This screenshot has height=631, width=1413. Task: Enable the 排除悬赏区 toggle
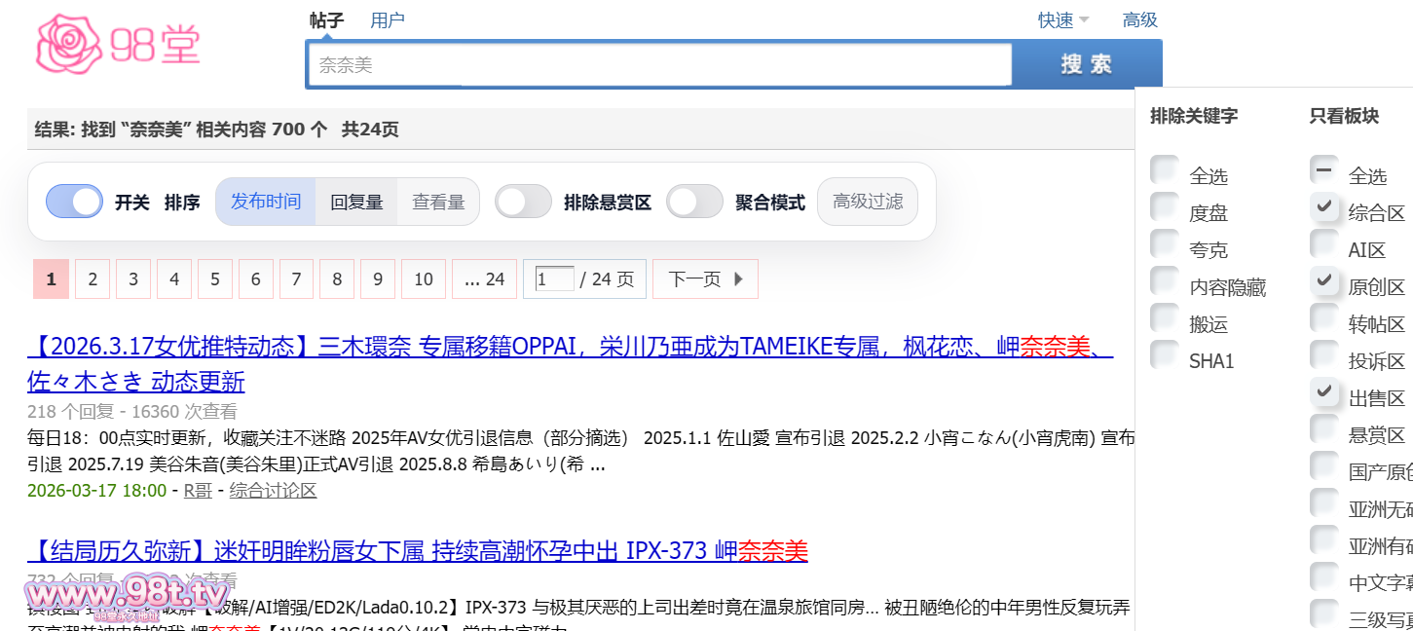pos(523,202)
